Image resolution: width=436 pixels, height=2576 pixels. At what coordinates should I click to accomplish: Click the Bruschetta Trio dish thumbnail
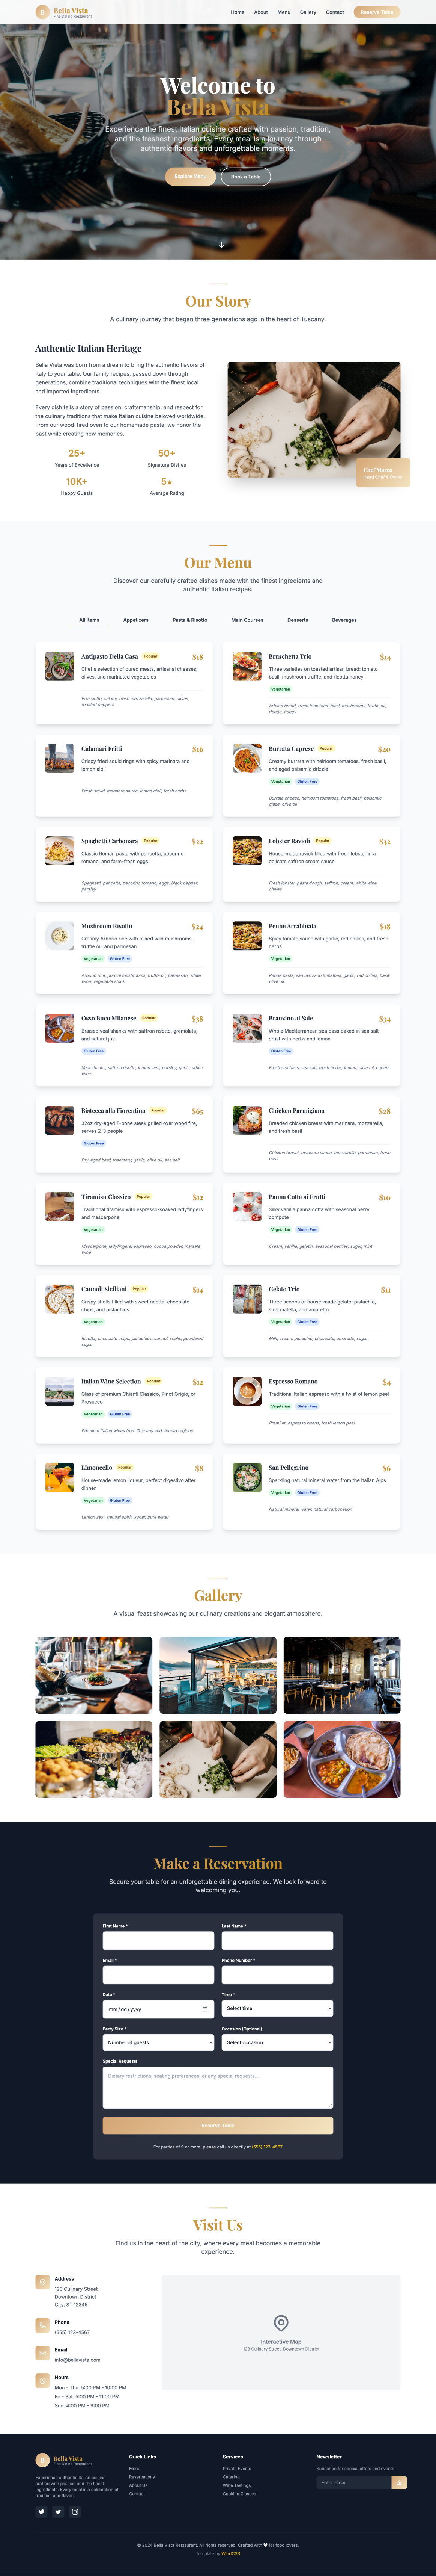click(247, 666)
